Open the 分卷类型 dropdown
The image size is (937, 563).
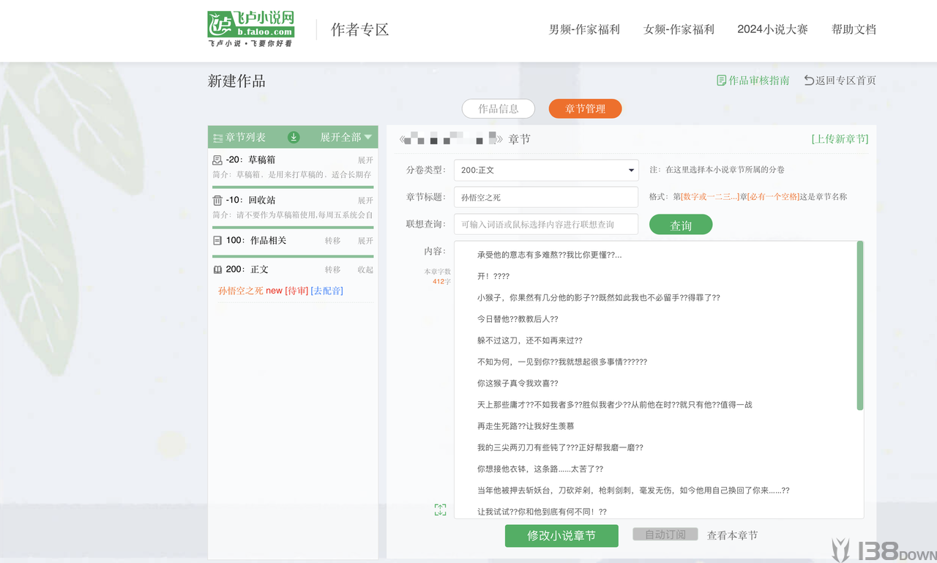546,170
